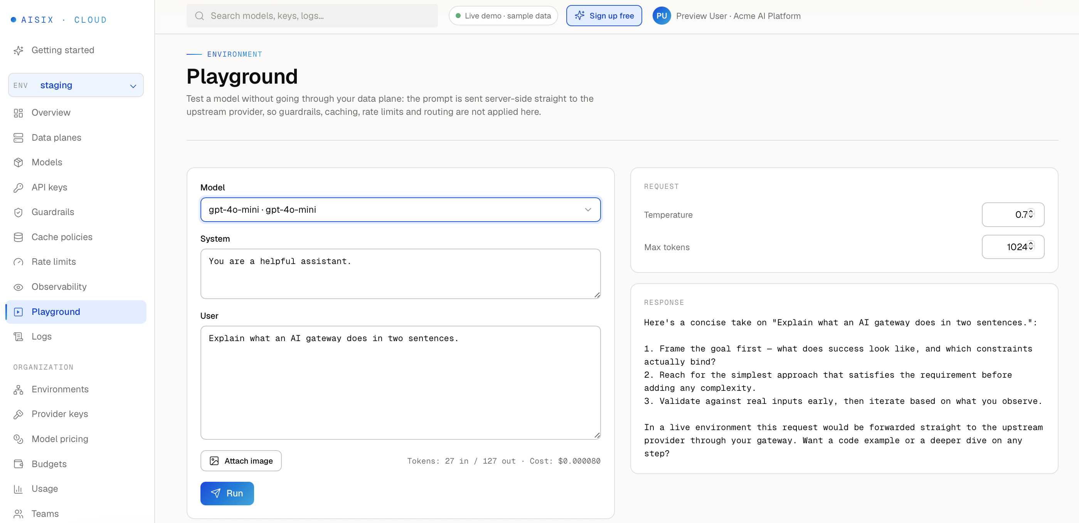Click the RESPONSE panel heading
This screenshot has width=1079, height=523.
[663, 302]
